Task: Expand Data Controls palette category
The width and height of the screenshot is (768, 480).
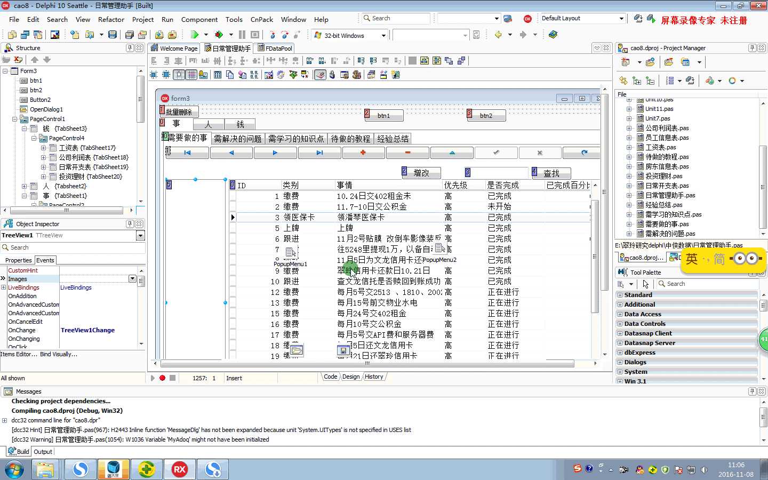Action: [x=620, y=324]
